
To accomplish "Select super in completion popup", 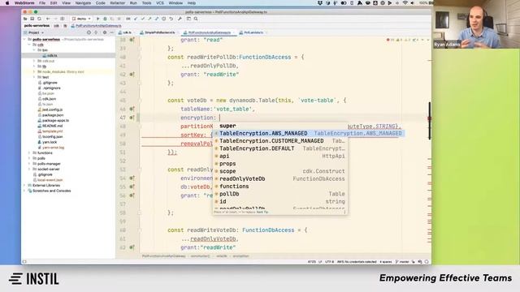I will (x=280, y=126).
